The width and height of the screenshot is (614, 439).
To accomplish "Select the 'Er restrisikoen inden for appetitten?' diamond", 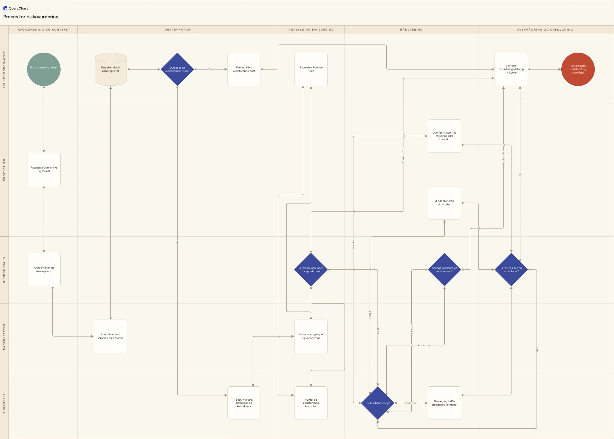I will pyautogui.click(x=311, y=269).
